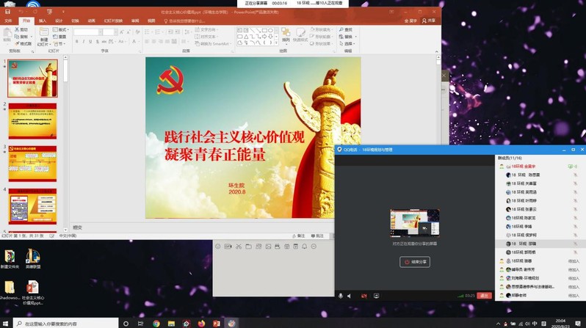Click the Windows search input box
Image resolution: width=586 pixels, height=328 pixels.
[x=66, y=323]
